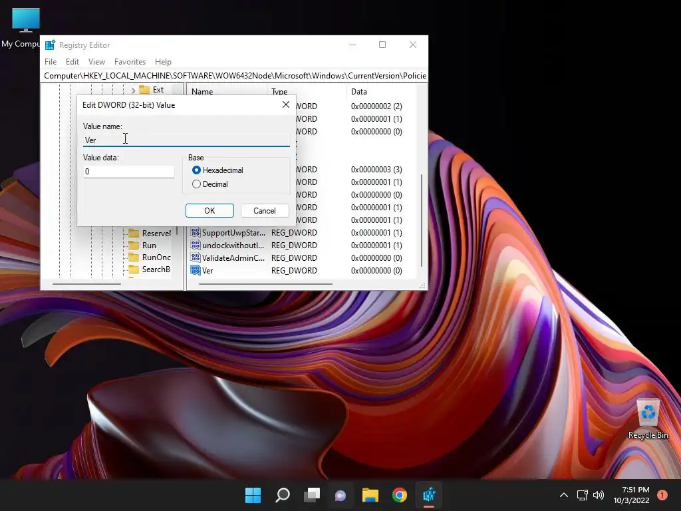This screenshot has width=681, height=511.
Task: Open the notification badge in the tray
Action: coord(662,495)
